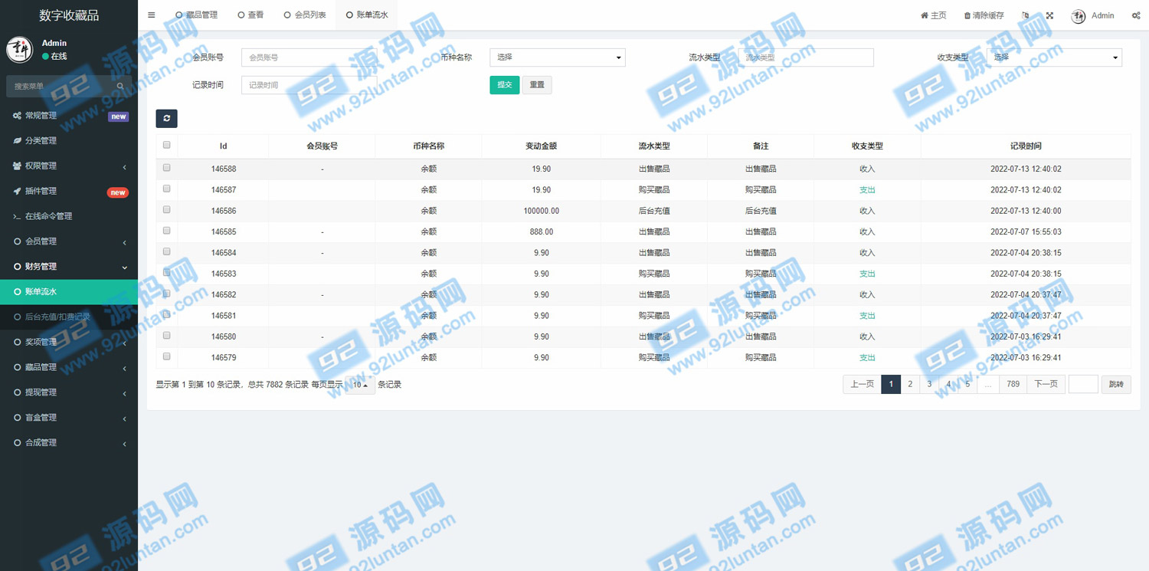The width and height of the screenshot is (1149, 571).
Task: Click the 会员账号 input field
Action: pyautogui.click(x=309, y=57)
